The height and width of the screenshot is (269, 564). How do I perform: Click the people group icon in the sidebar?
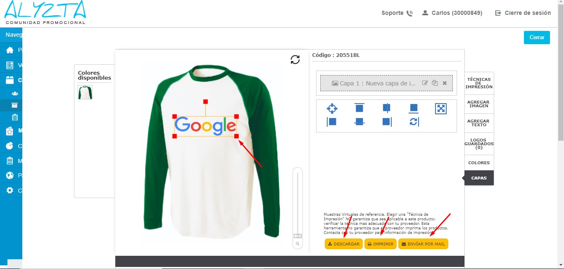click(x=15, y=94)
